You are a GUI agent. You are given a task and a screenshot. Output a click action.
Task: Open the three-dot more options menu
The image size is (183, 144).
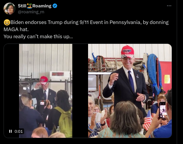169,6
